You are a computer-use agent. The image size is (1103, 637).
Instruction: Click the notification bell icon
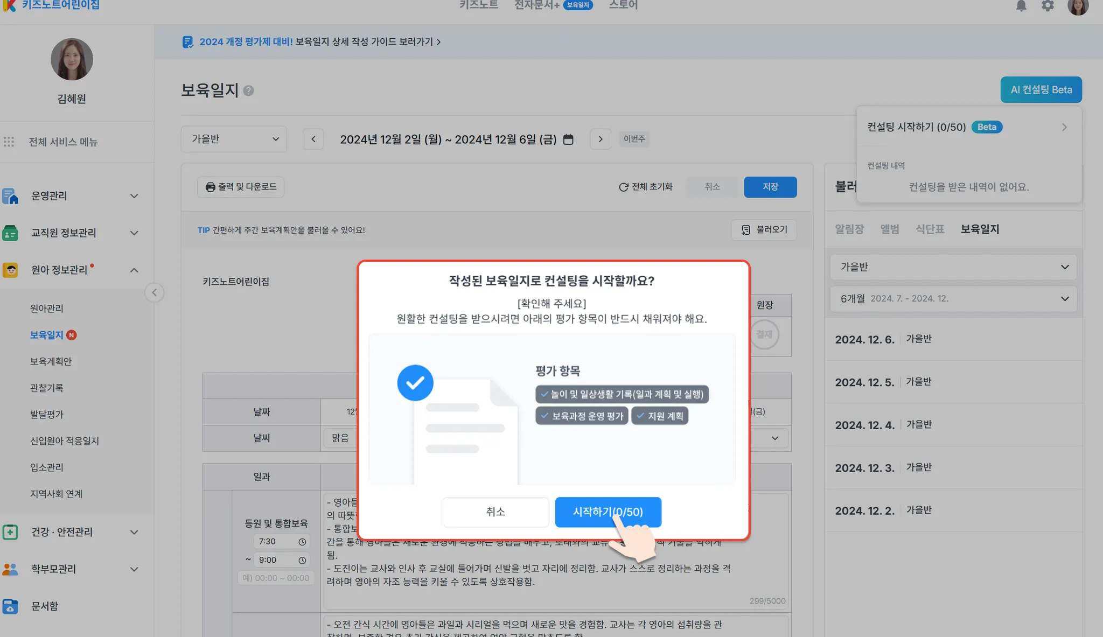click(1021, 6)
